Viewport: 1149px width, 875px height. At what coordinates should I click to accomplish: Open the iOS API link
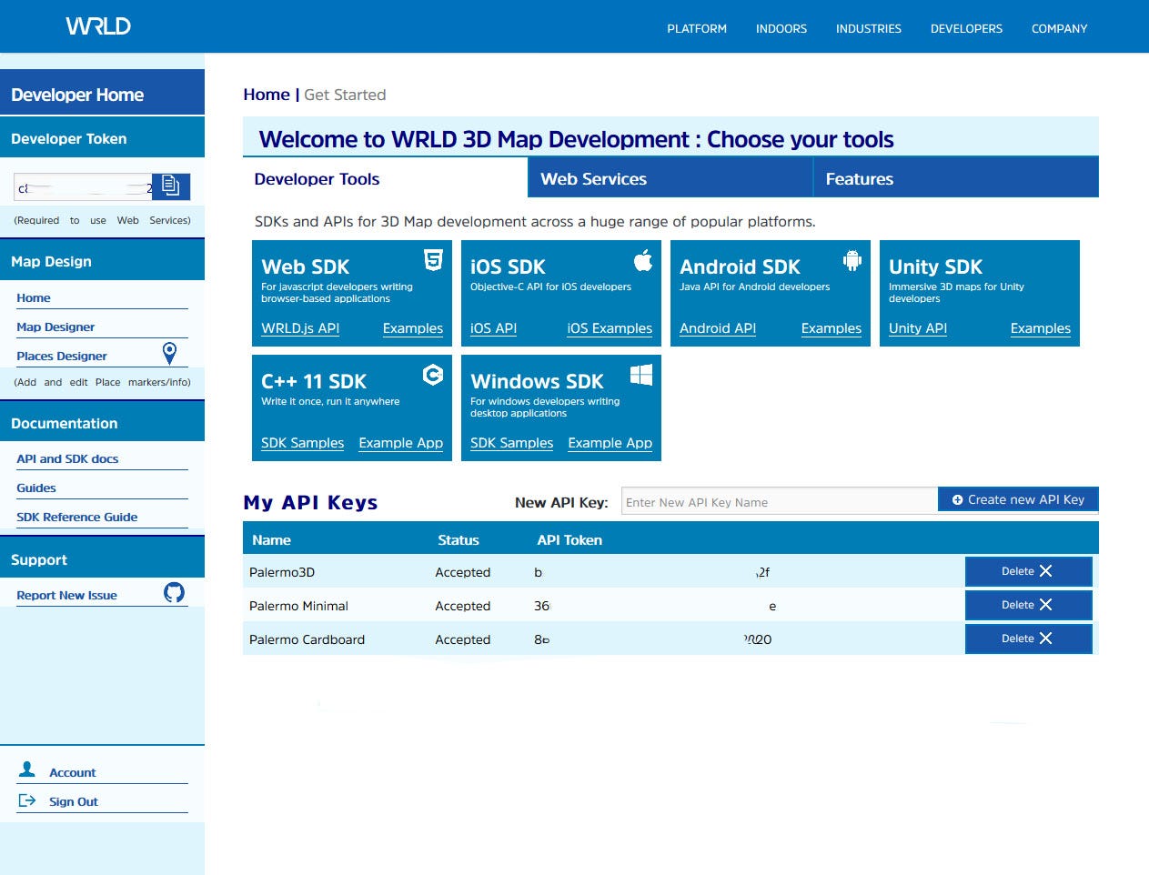click(x=493, y=328)
